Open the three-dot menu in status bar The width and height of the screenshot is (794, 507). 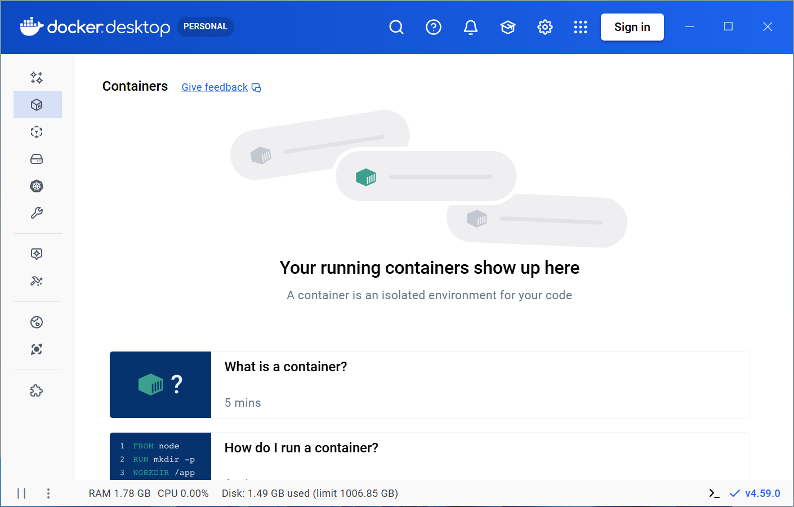(48, 493)
